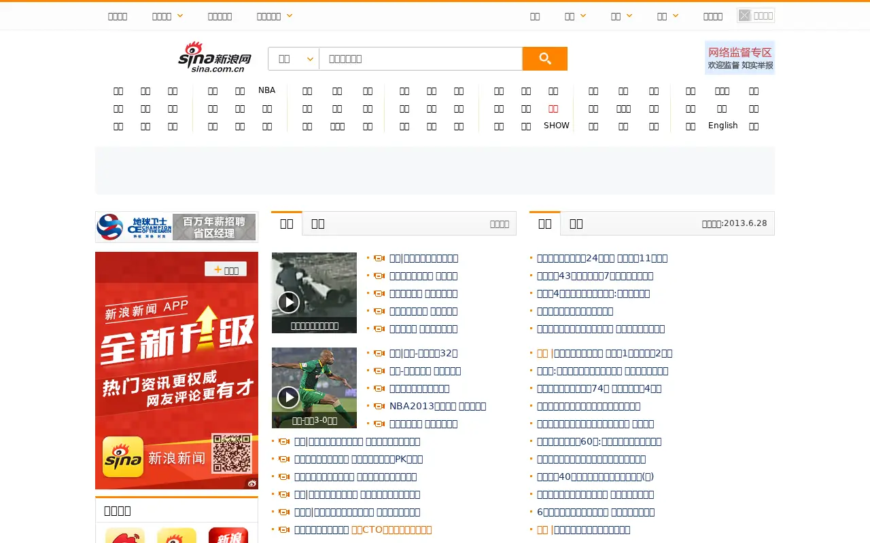Click the grey X icon in the top bar
The image size is (870, 543).
[x=745, y=16]
